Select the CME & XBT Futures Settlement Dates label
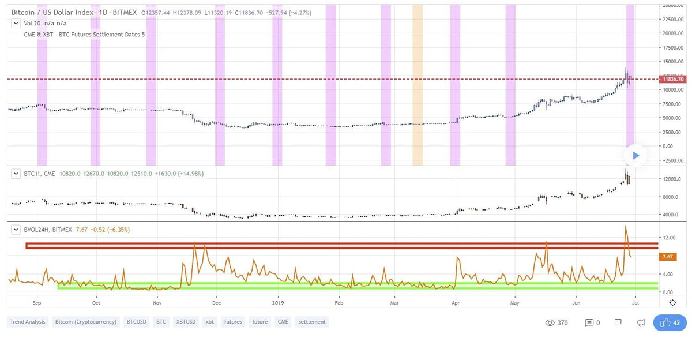The width and height of the screenshot is (692, 338). (83, 34)
